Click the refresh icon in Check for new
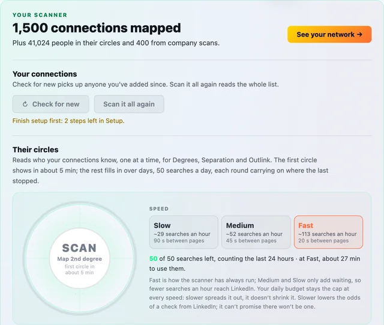384x325 pixels. tap(25, 105)
